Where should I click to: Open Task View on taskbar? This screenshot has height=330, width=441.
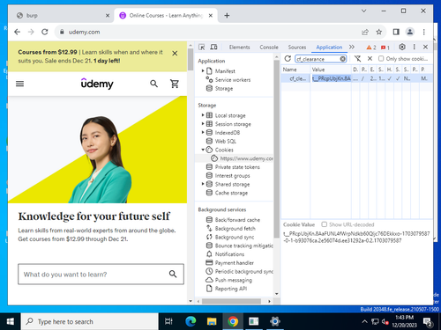point(168,321)
